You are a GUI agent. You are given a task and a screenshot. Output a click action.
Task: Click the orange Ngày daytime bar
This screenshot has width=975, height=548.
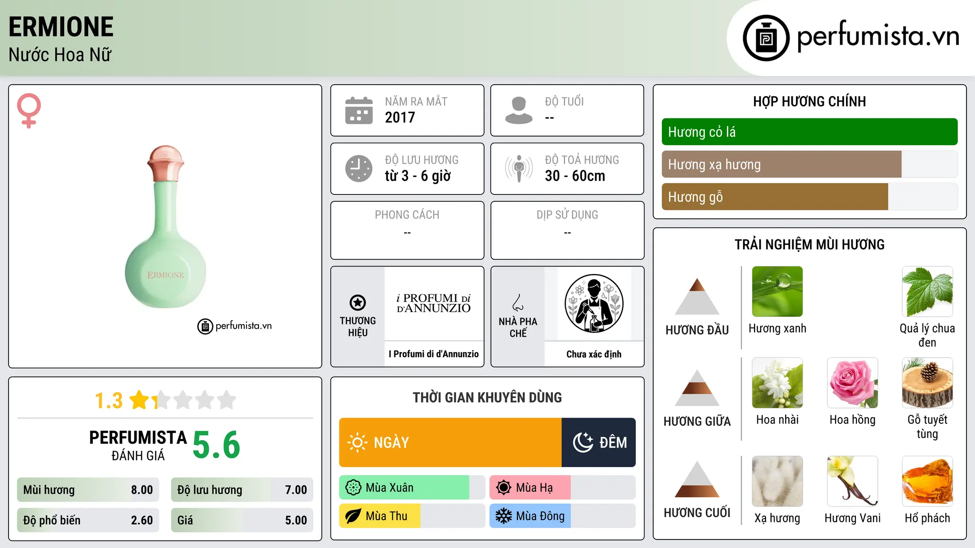click(450, 442)
